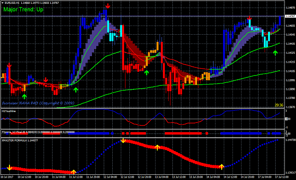This screenshot has height=180, width=296.
Task: Select the 14 Jul 12:00 time label
Action: click(230, 177)
